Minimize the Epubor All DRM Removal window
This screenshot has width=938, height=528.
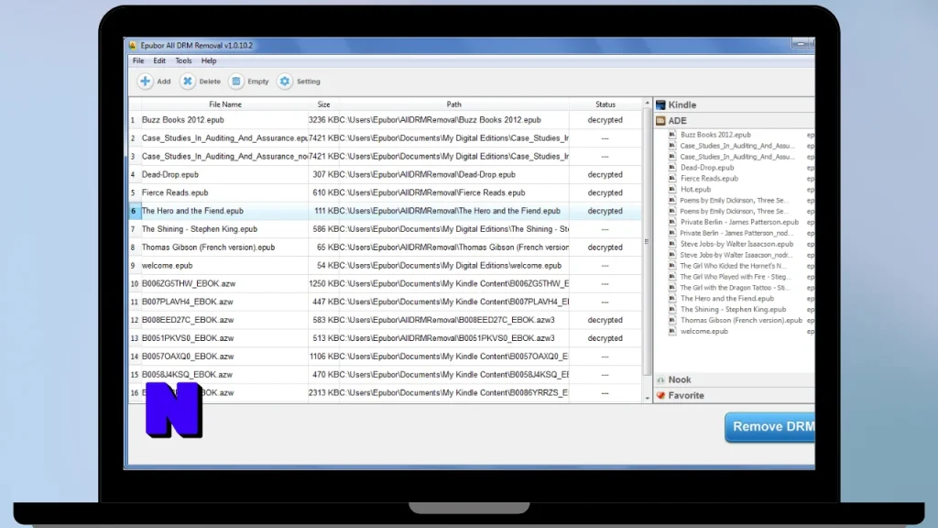pyautogui.click(x=801, y=44)
